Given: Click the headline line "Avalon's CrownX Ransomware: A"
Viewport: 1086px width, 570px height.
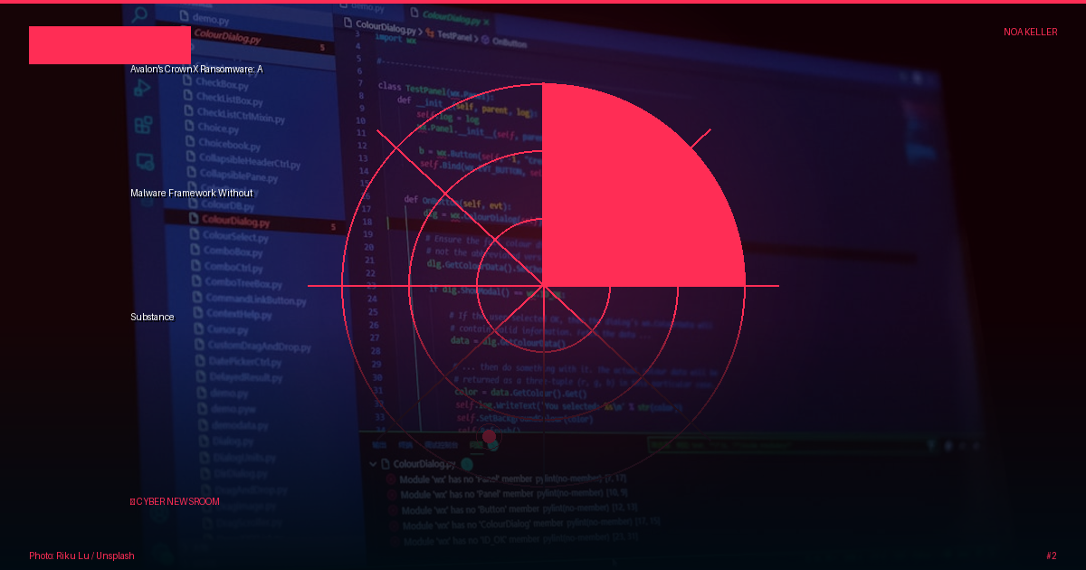Looking at the screenshot, I should 196,69.
